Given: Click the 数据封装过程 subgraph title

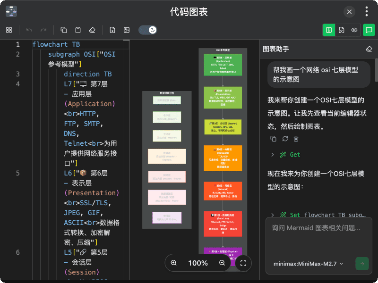Looking at the screenshot, I should 167,93.
